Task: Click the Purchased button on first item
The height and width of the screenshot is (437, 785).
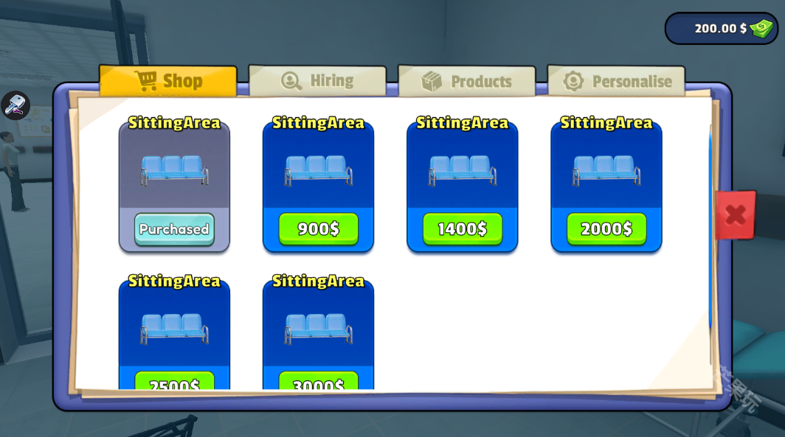Action: tap(174, 229)
